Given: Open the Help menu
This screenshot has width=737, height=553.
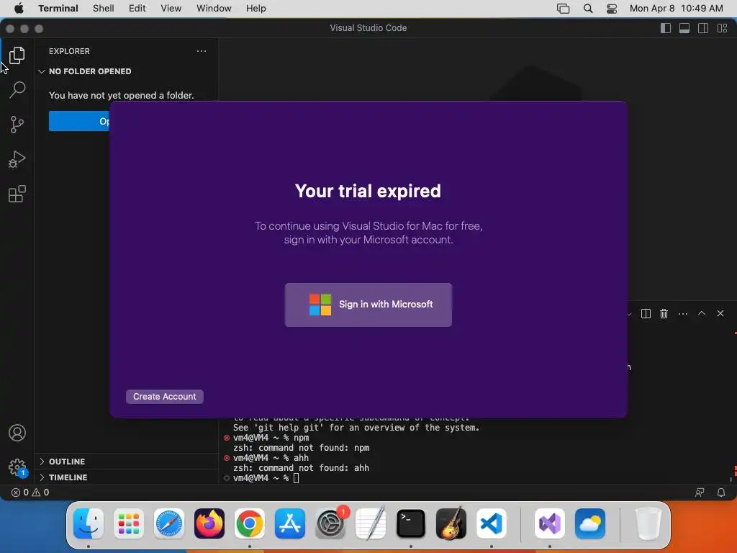Looking at the screenshot, I should pos(256,9).
